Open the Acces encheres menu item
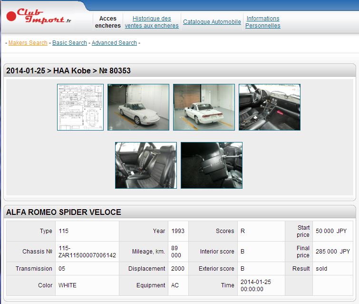The width and height of the screenshot is (359, 304). click(x=108, y=22)
